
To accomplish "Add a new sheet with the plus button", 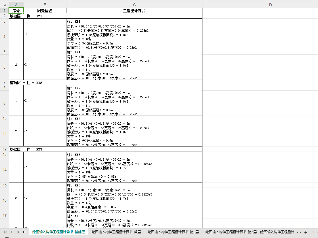I will (306, 232).
